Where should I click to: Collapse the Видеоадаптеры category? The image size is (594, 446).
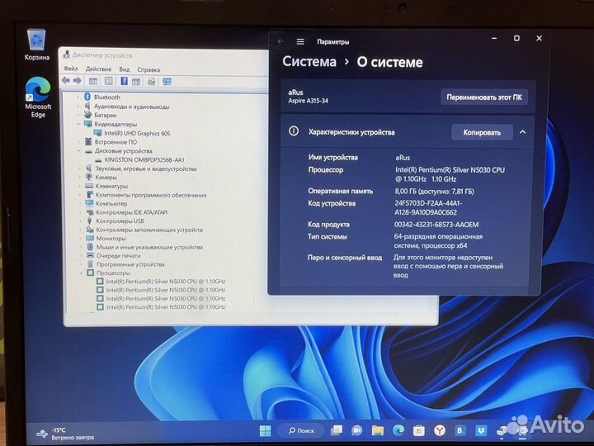(x=79, y=124)
